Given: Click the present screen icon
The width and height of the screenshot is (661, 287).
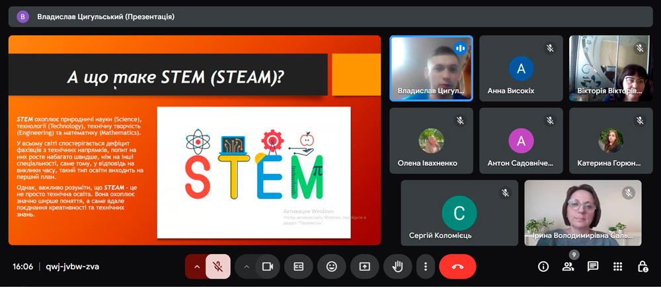Looking at the screenshot, I should pyautogui.click(x=365, y=266).
